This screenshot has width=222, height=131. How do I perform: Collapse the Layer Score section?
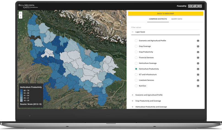[x=132, y=32]
